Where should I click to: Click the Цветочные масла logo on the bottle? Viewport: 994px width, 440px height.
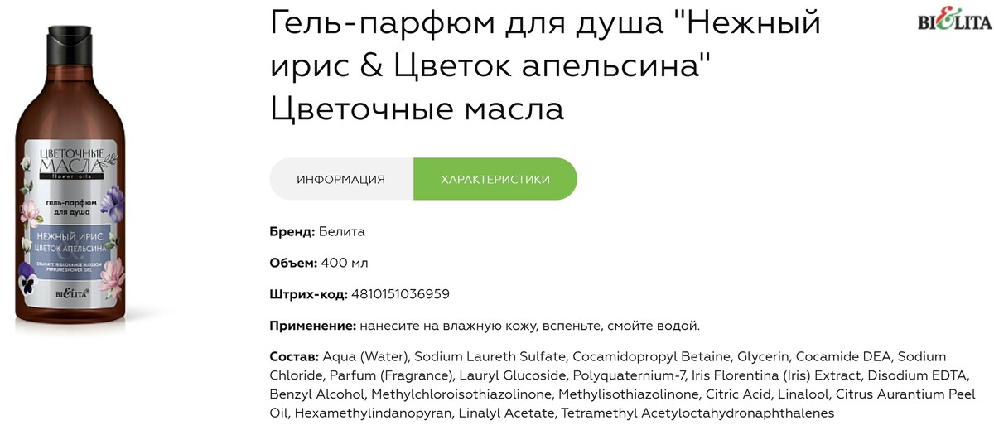69,160
